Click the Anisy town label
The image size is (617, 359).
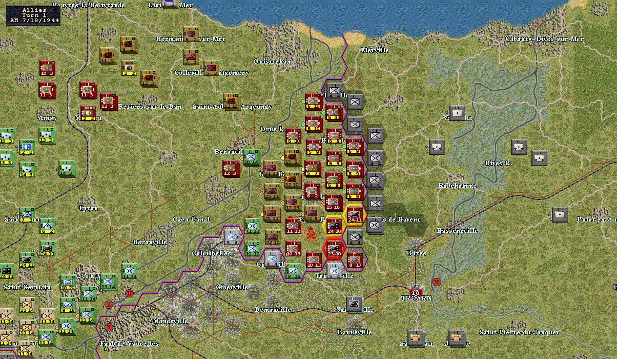47,117
